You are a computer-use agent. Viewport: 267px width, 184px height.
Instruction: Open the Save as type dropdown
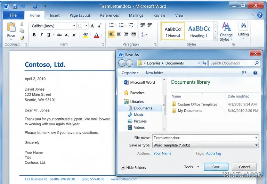coord(205,145)
